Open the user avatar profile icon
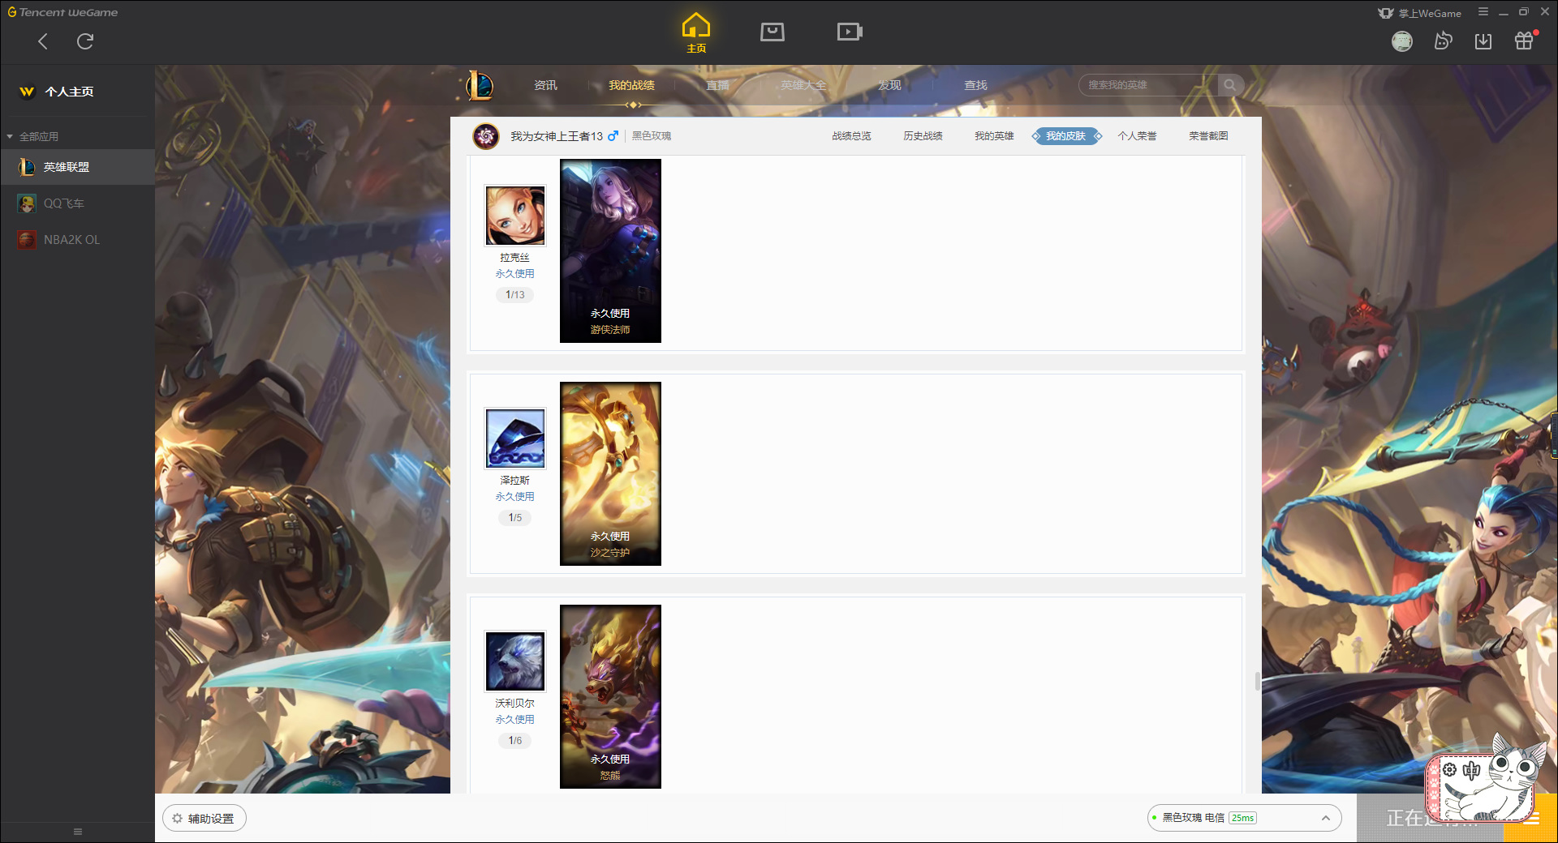The height and width of the screenshot is (843, 1558). (1402, 41)
